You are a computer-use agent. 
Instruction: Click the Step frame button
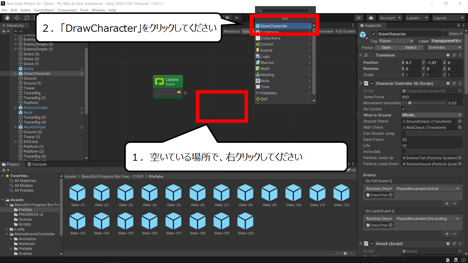coord(237,18)
